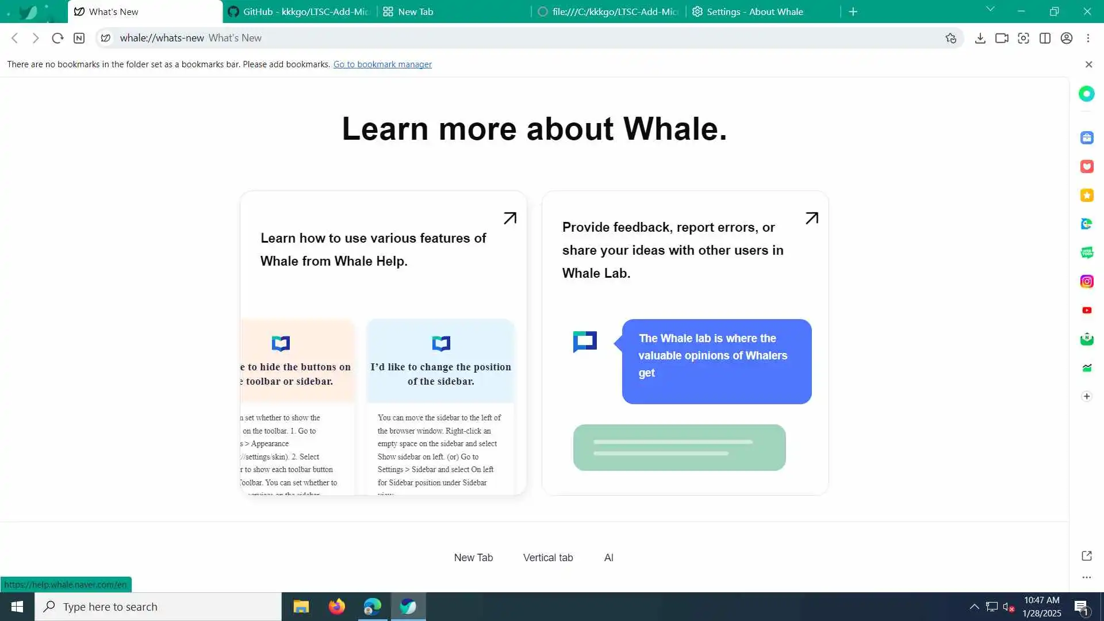Image resolution: width=1104 pixels, height=621 pixels.
Task: Toggle split view (dual tab) icon
Action: click(1045, 38)
